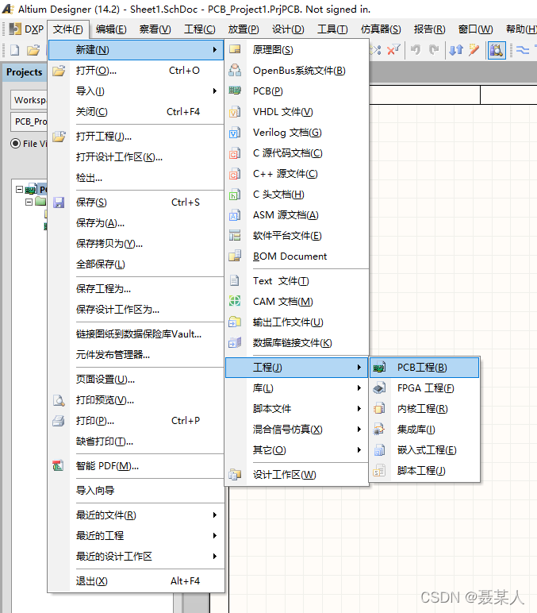
Task: Click the Workspace button in Projects panel
Action: (29, 100)
